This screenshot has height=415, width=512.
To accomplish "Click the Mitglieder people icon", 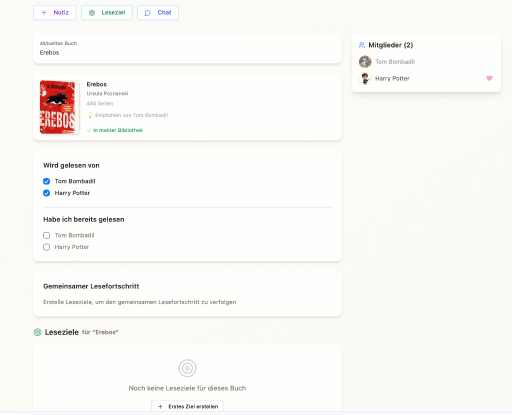I will (x=362, y=45).
